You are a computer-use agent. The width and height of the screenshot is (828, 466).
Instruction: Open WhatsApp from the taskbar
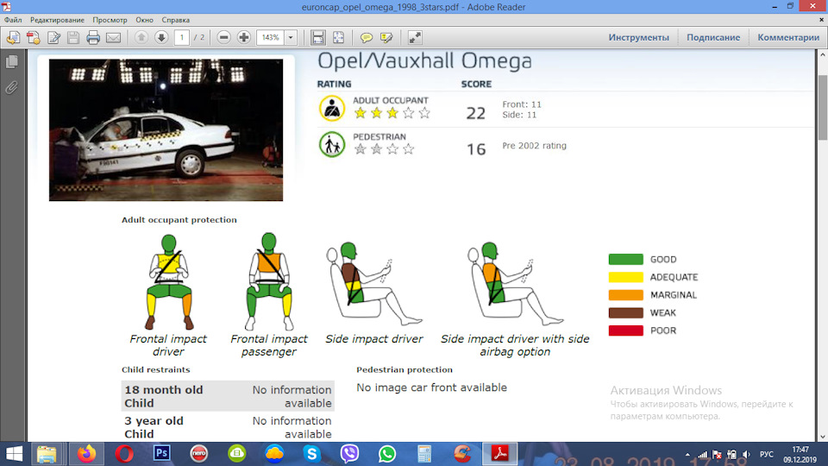click(x=387, y=454)
